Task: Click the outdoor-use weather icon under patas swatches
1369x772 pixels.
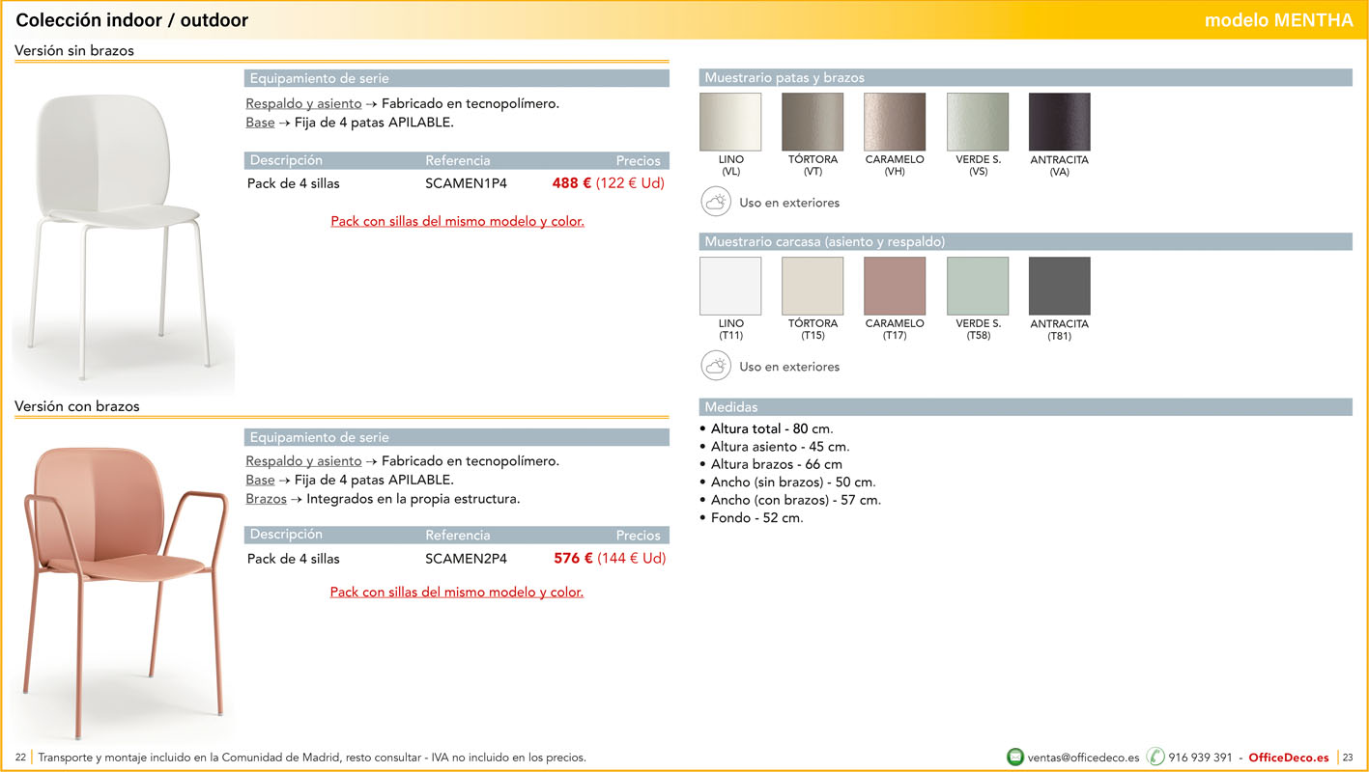Action: [716, 203]
